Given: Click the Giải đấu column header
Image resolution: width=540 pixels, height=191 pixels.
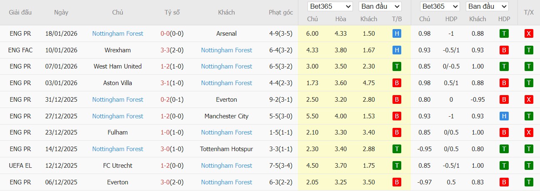Looking at the screenshot, I should click(x=20, y=12).
